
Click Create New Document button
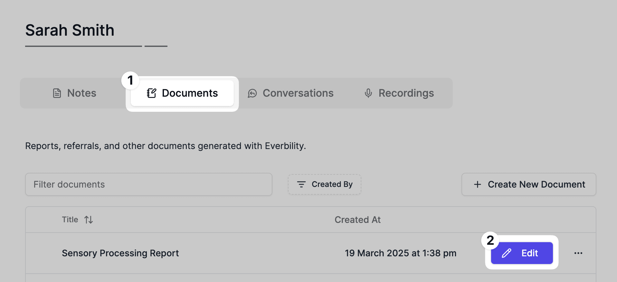(529, 184)
